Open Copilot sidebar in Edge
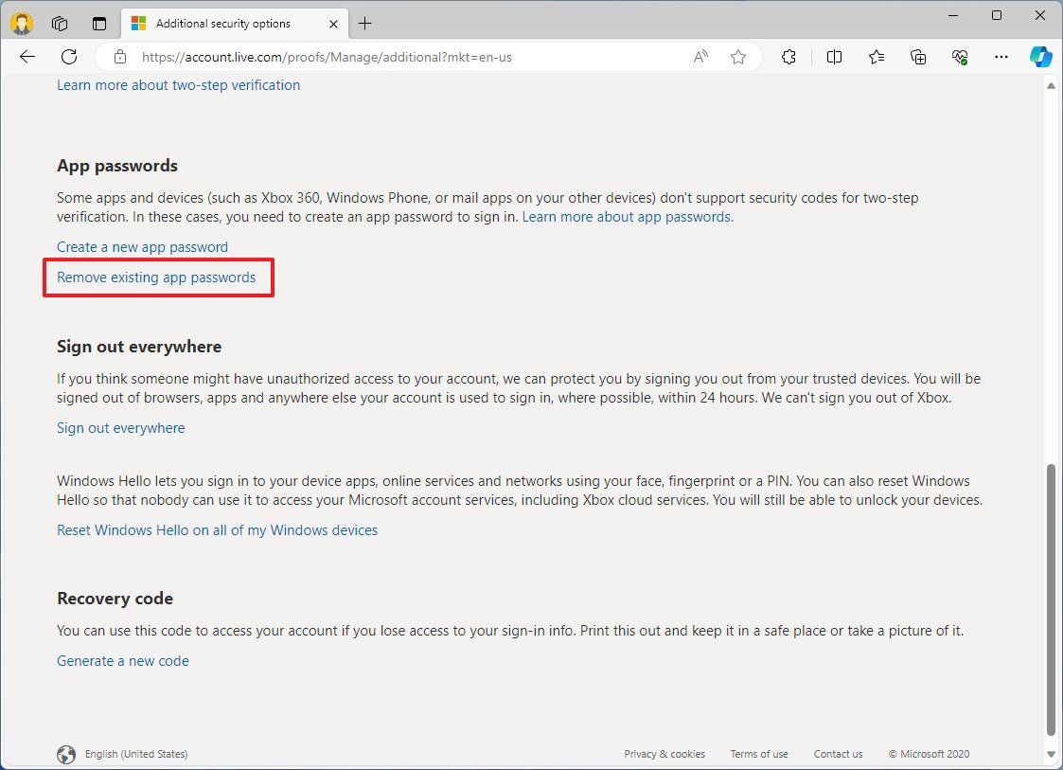Image resolution: width=1063 pixels, height=770 pixels. coord(1041,57)
